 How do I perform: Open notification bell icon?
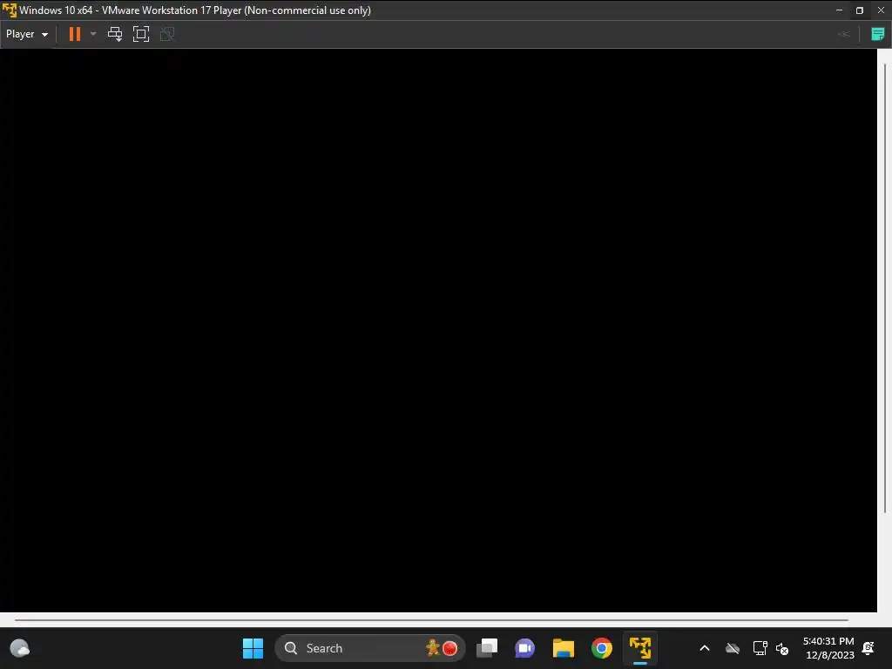click(868, 648)
